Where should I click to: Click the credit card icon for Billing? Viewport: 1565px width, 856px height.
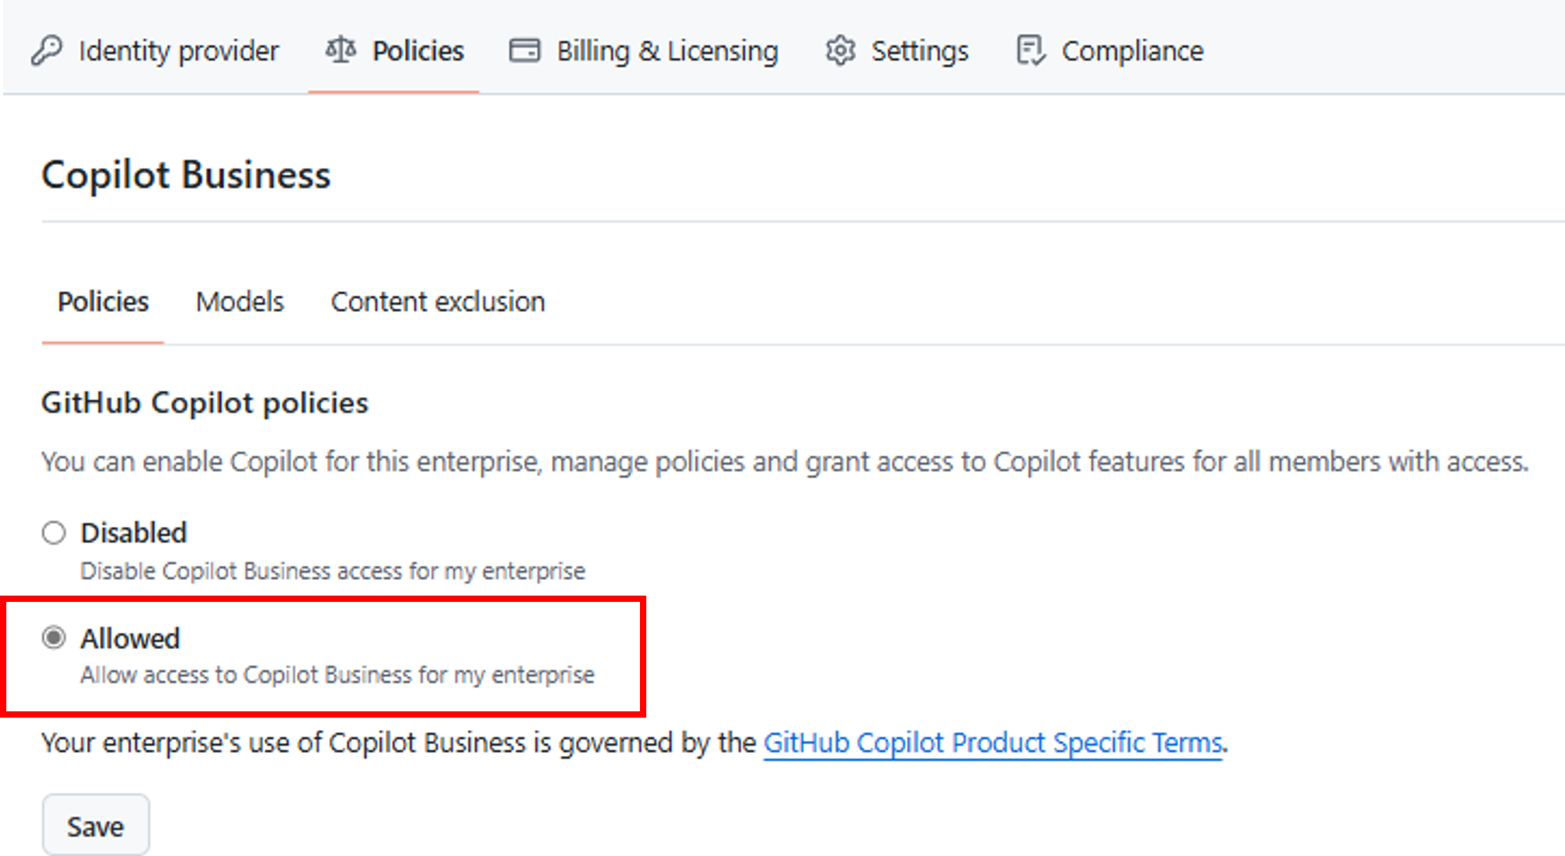point(524,51)
